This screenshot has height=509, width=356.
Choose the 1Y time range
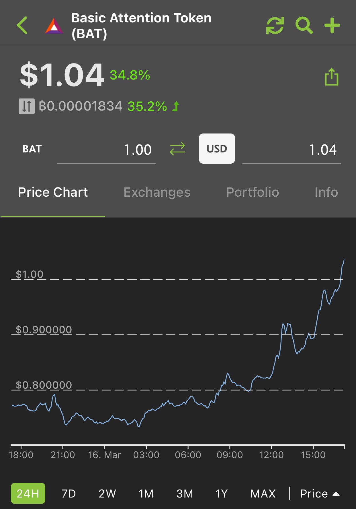point(222,493)
